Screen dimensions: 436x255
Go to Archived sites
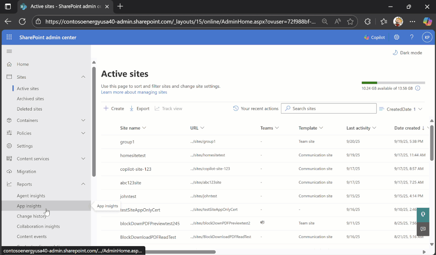[x=30, y=99]
